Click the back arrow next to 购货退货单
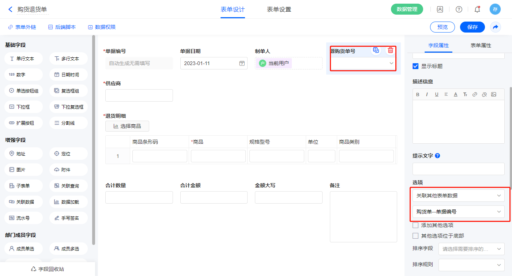 10,10
